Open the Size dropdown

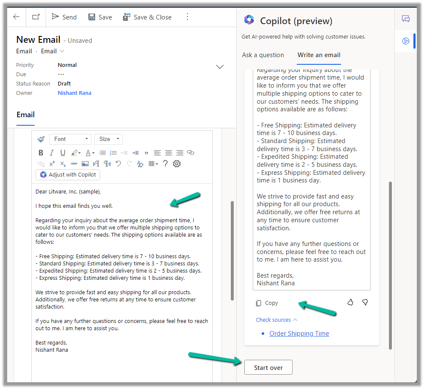click(108, 139)
